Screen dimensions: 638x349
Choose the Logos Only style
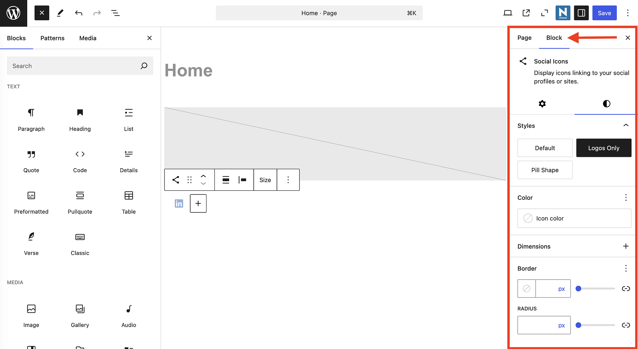pos(603,148)
